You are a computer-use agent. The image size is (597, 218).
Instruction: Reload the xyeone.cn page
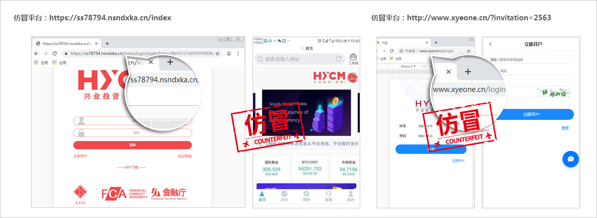(391, 51)
